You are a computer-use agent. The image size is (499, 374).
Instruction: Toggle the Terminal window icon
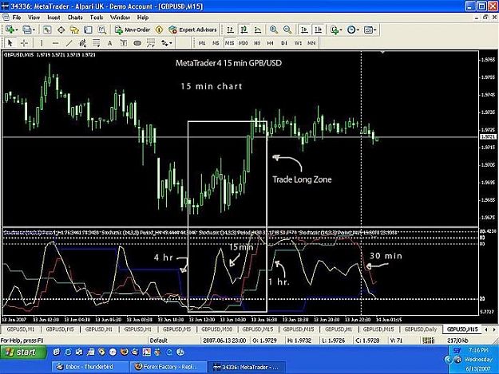point(88,30)
